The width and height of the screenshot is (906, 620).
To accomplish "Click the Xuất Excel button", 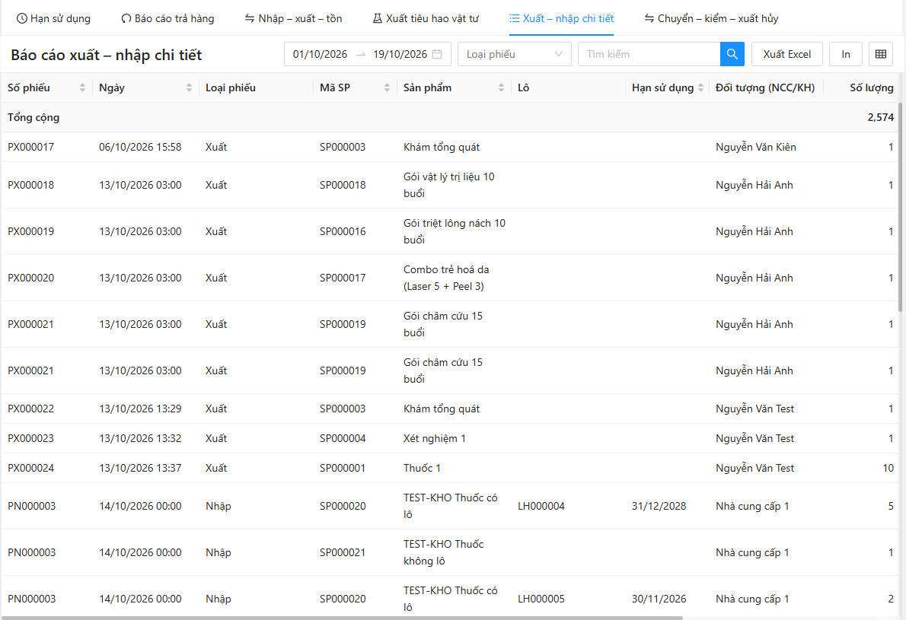I will click(x=787, y=54).
